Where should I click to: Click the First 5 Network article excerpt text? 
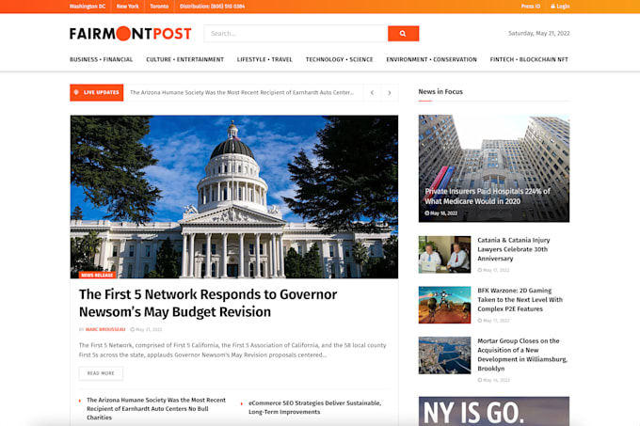232,350
